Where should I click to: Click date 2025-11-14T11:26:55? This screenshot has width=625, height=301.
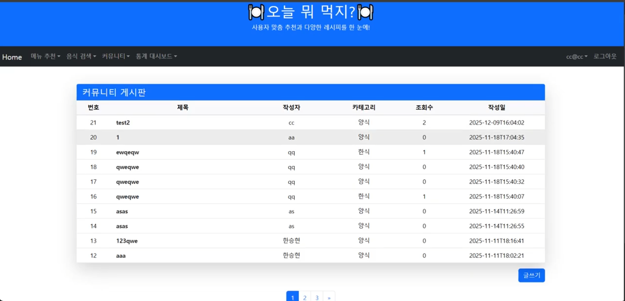[x=497, y=226]
